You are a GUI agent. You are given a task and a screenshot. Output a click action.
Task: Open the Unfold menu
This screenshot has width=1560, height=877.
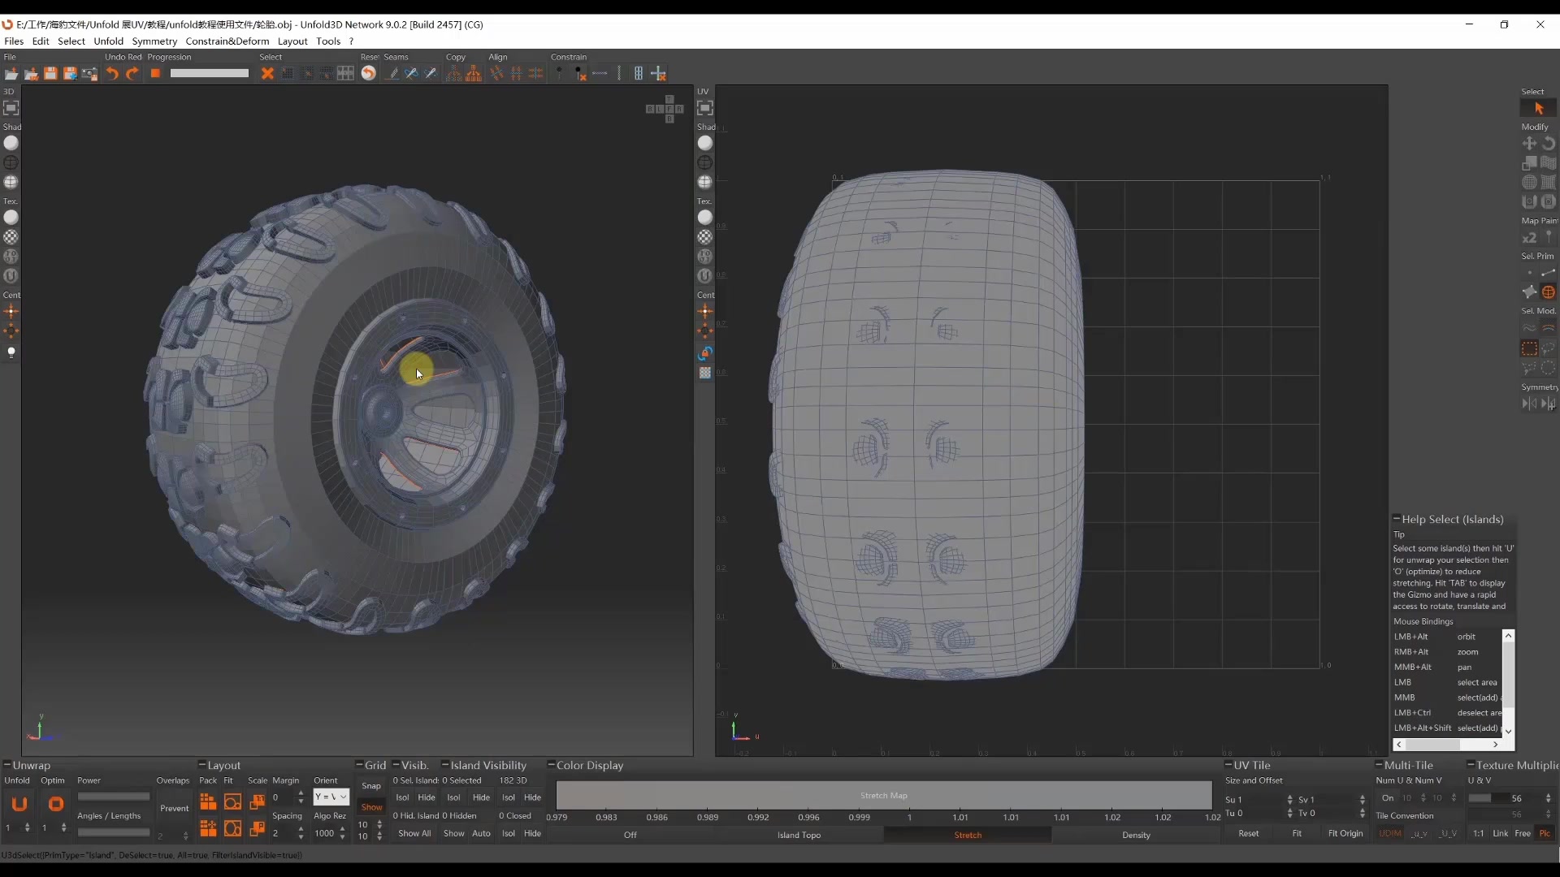click(x=108, y=41)
